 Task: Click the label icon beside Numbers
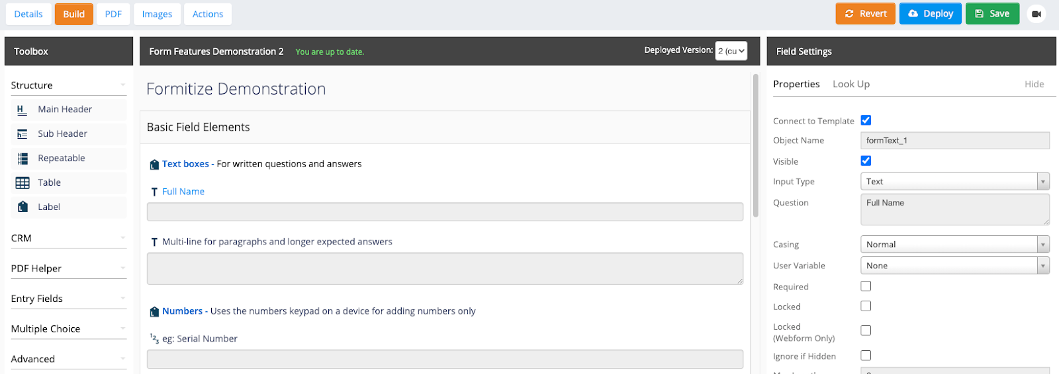click(154, 312)
